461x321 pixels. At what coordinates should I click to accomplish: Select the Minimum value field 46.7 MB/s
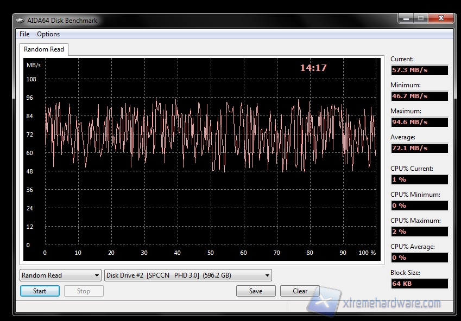click(419, 96)
